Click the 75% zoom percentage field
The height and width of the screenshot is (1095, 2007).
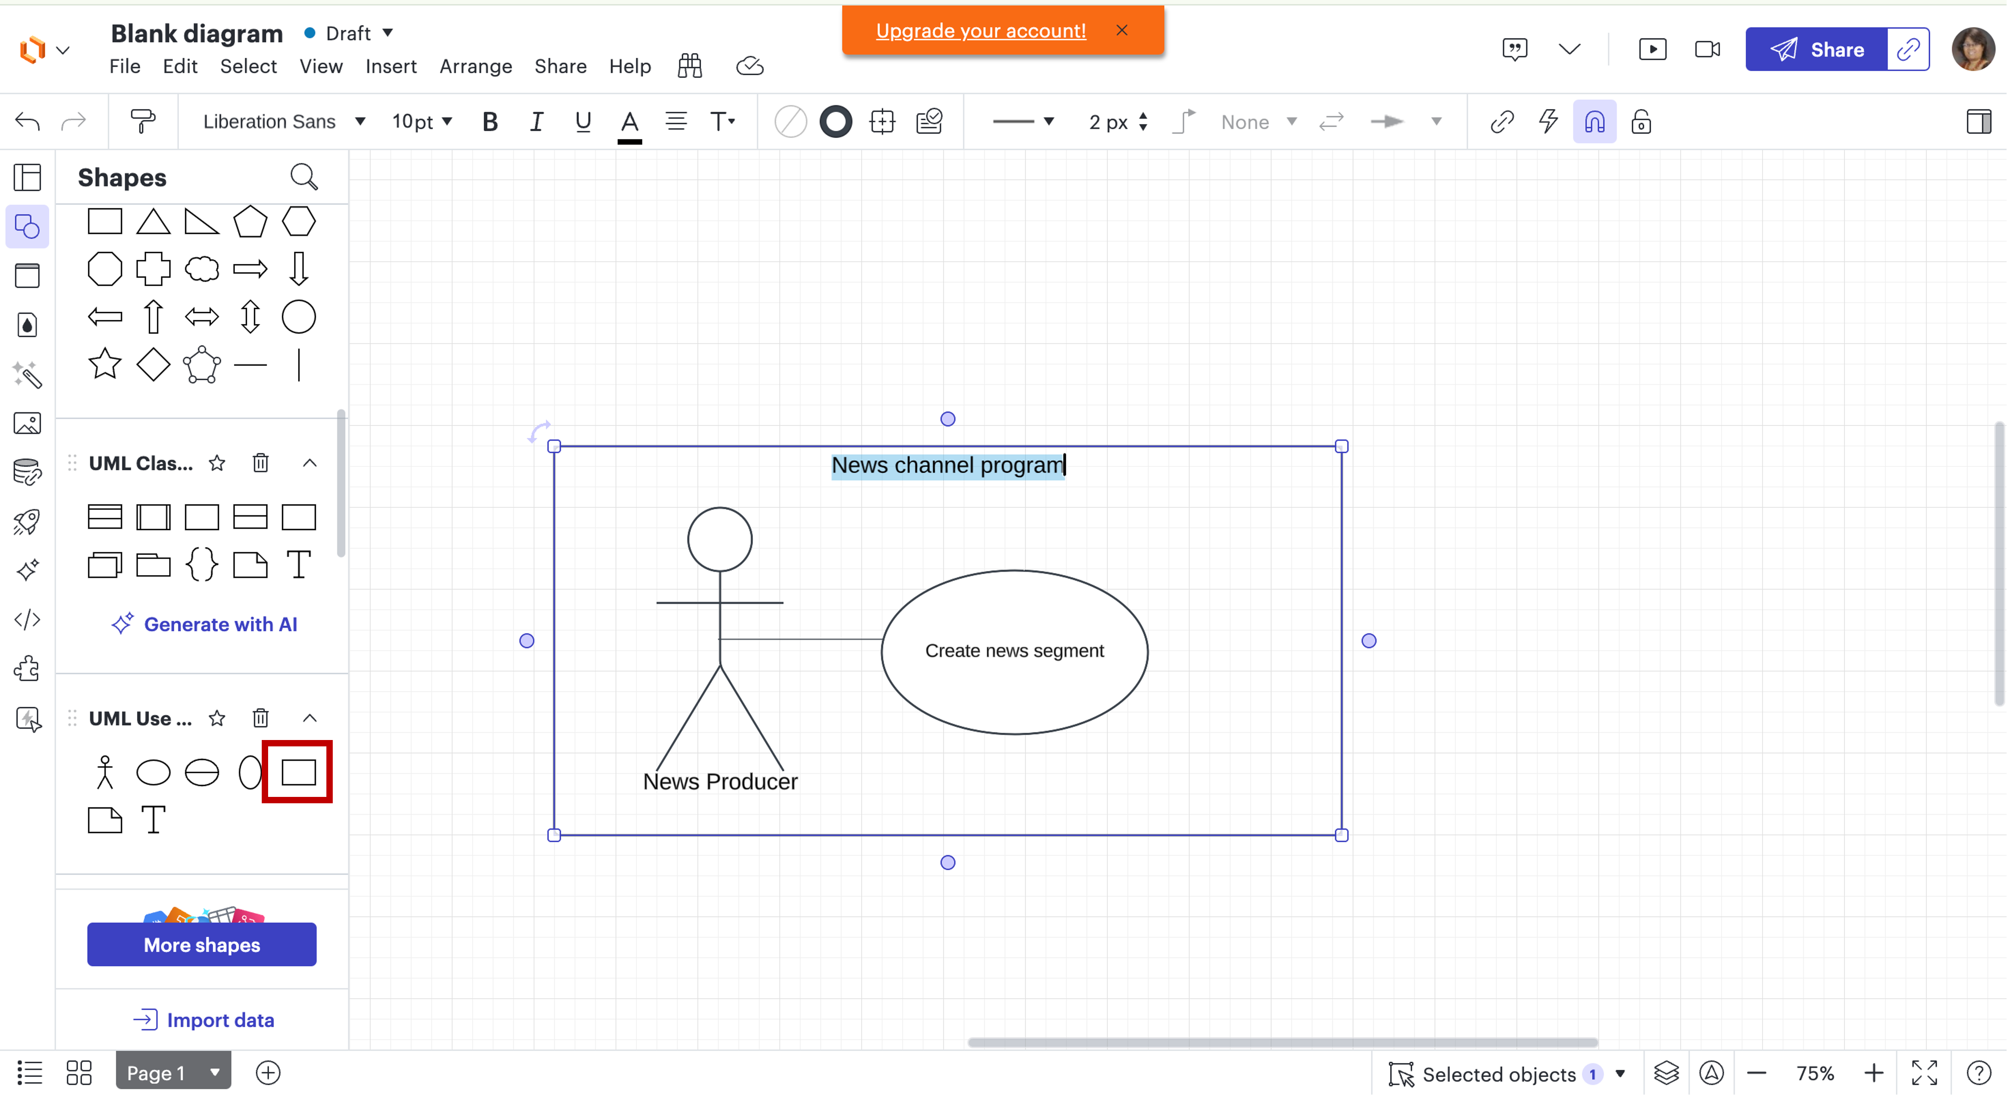pos(1815,1072)
